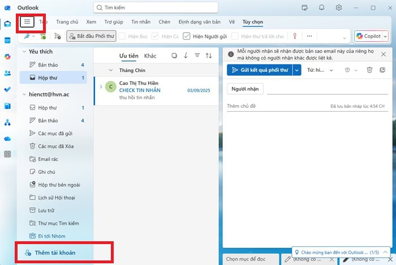Image resolution: width=396 pixels, height=265 pixels.
Task: Expand the ribbon with the chevron
Action: click(x=344, y=38)
